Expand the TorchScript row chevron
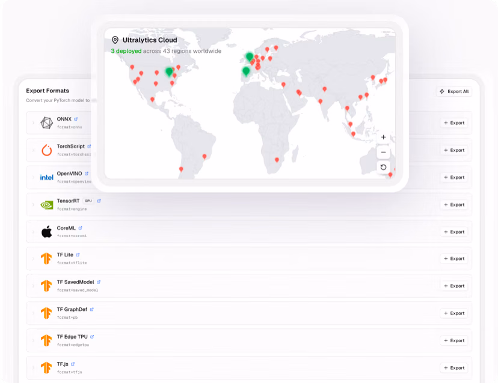Image resolution: width=498 pixels, height=383 pixels. pos(33,150)
